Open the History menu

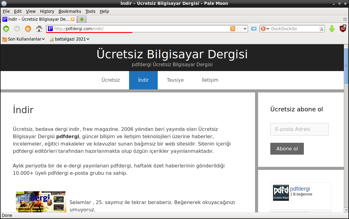47,11
